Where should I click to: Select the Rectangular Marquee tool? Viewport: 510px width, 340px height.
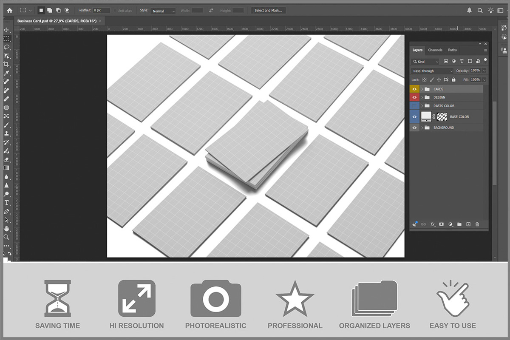[x=6, y=39]
